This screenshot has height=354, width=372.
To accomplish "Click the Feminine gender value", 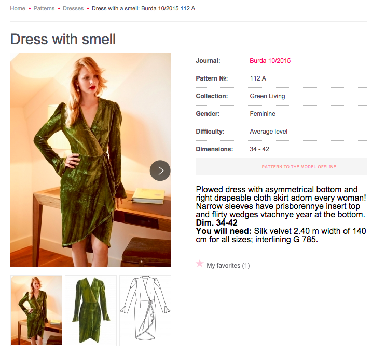I will click(x=263, y=114).
